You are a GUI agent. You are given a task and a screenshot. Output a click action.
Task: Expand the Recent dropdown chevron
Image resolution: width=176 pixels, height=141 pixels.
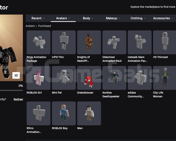pyautogui.click(x=44, y=18)
